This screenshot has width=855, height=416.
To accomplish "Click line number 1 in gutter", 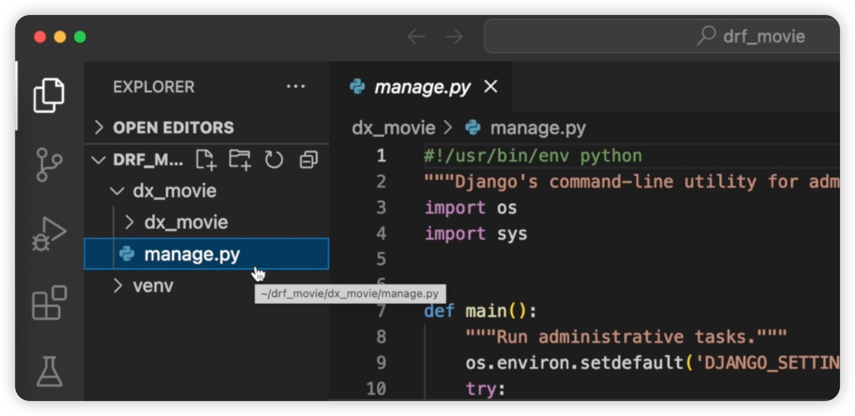I will coord(381,156).
